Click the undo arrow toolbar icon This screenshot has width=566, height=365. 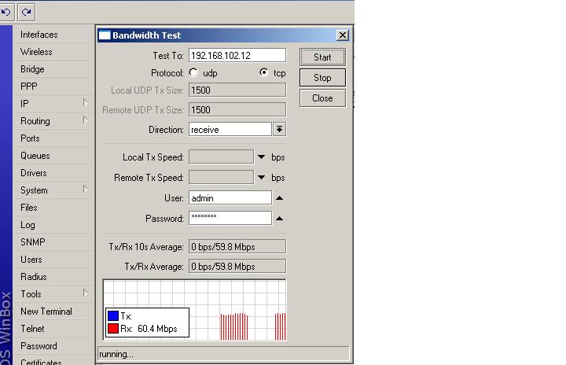pos(6,13)
